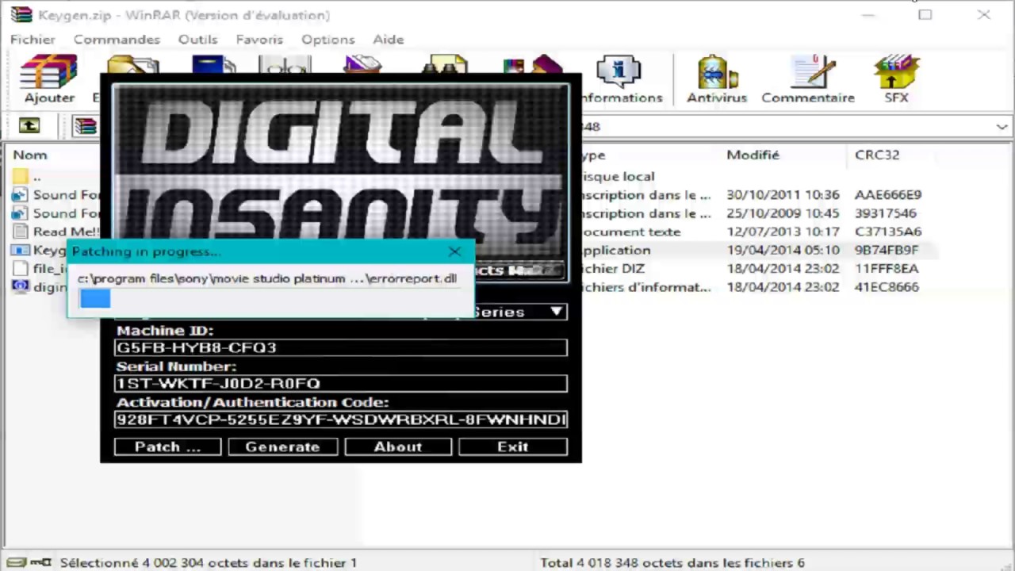
Task: Click the SFX archive icon
Action: (897, 73)
